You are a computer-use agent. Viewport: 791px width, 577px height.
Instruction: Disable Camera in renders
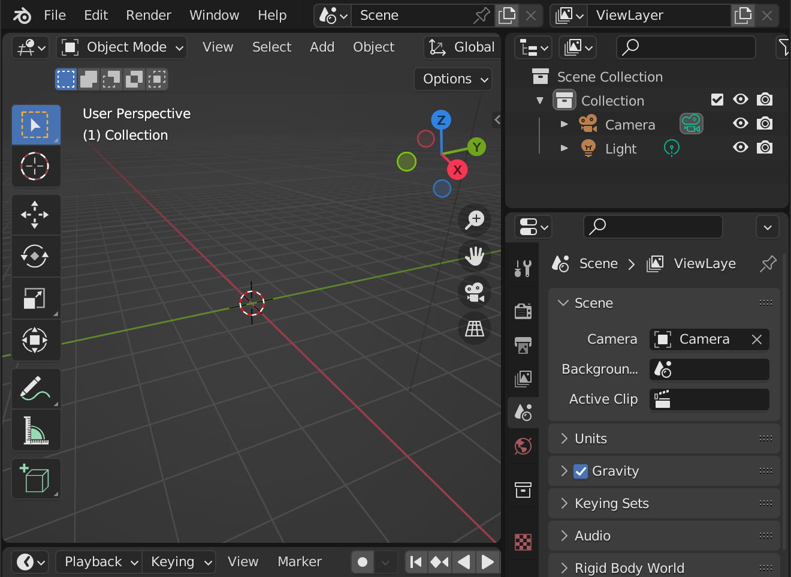point(765,124)
